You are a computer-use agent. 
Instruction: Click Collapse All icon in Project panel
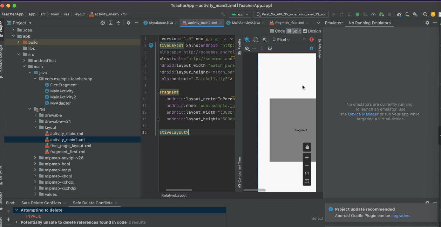pos(118,23)
